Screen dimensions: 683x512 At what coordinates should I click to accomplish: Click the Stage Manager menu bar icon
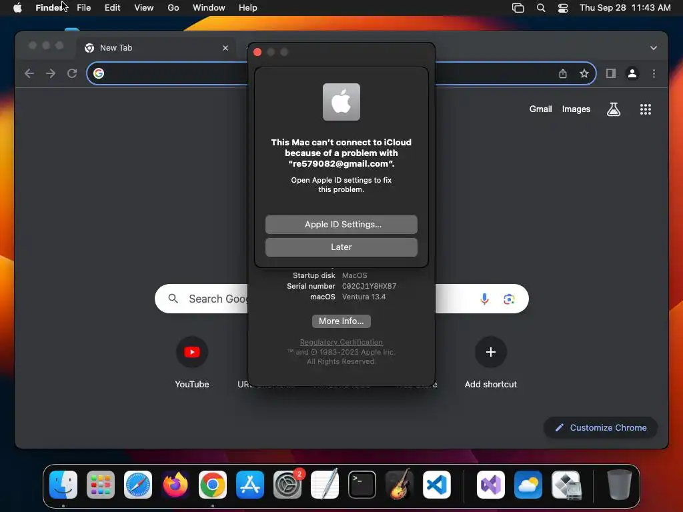click(x=518, y=8)
